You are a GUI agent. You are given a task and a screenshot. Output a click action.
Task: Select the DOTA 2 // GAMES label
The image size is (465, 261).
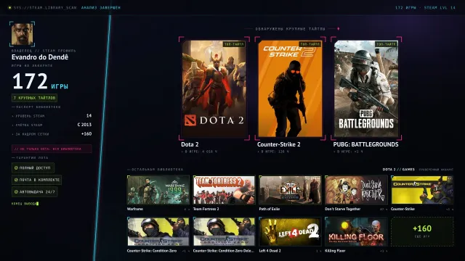(x=398, y=170)
